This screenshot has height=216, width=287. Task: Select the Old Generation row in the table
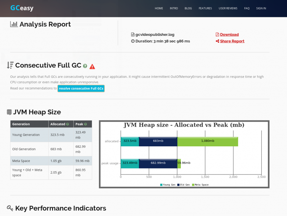(x=29, y=149)
